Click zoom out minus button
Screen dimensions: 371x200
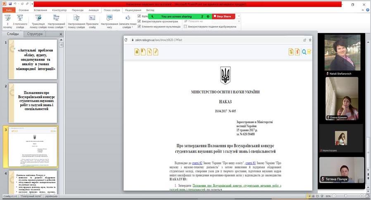point(334,196)
